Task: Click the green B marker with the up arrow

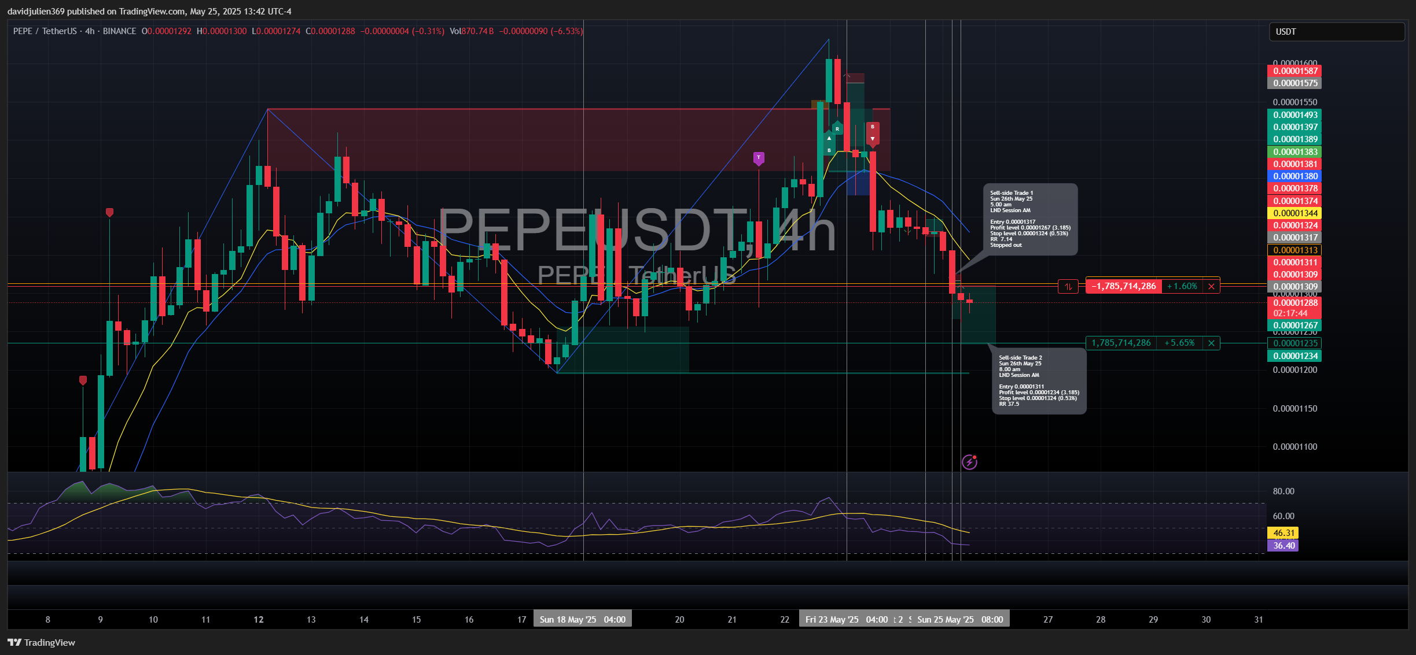Action: (x=829, y=144)
